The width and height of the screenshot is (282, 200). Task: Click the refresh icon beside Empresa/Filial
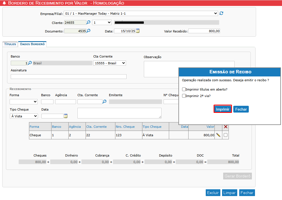[221, 13]
